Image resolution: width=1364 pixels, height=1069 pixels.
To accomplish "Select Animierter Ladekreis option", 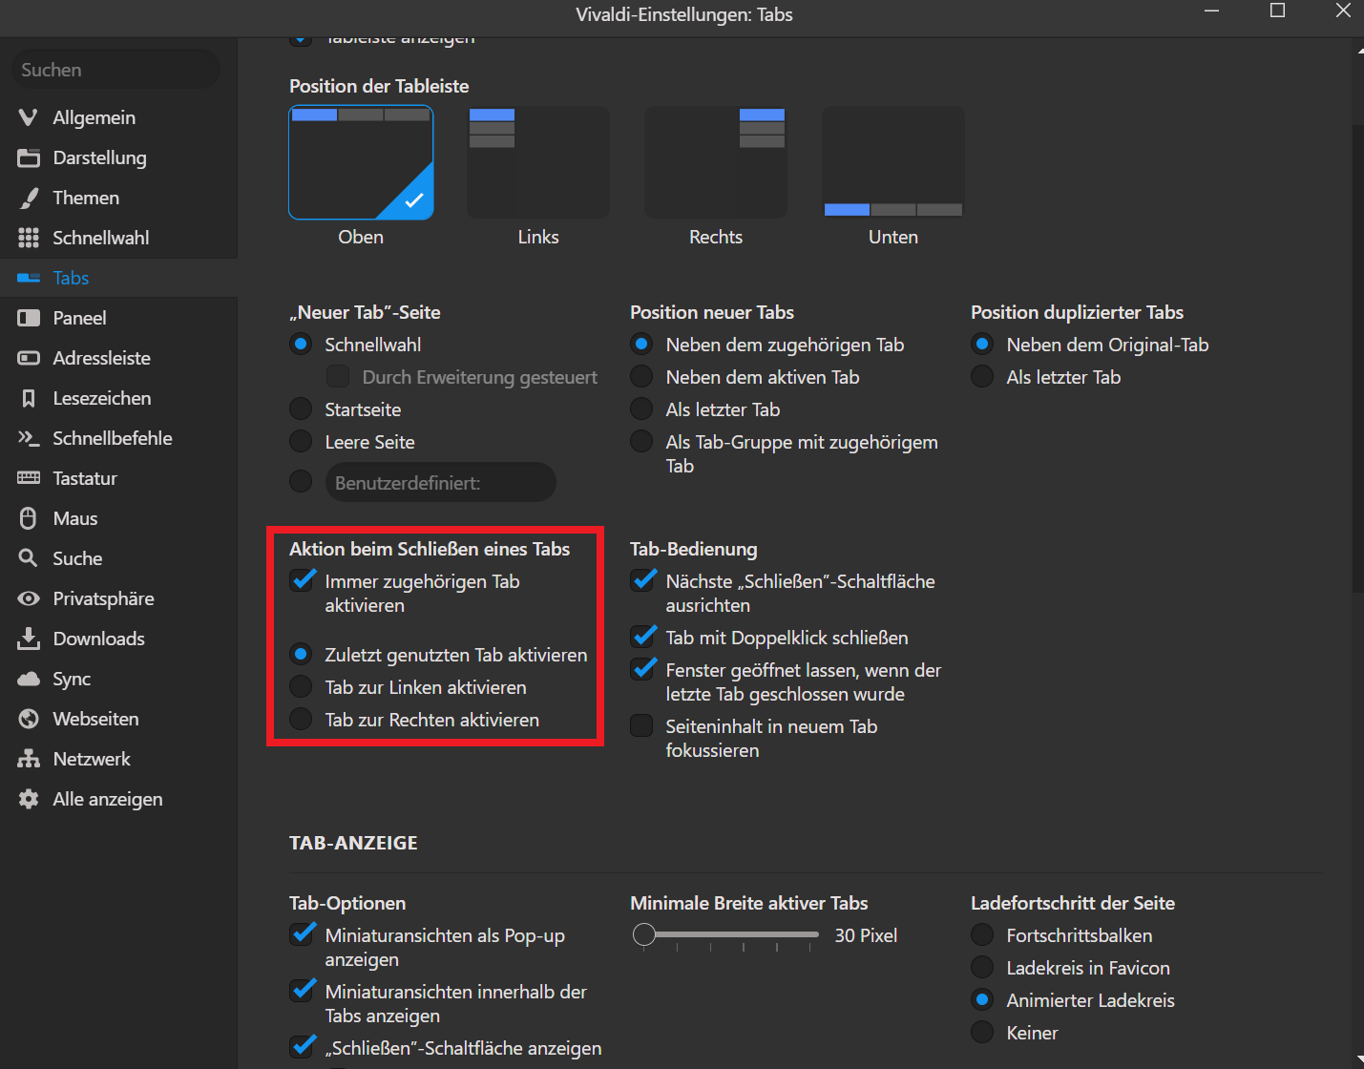I will click(982, 1000).
